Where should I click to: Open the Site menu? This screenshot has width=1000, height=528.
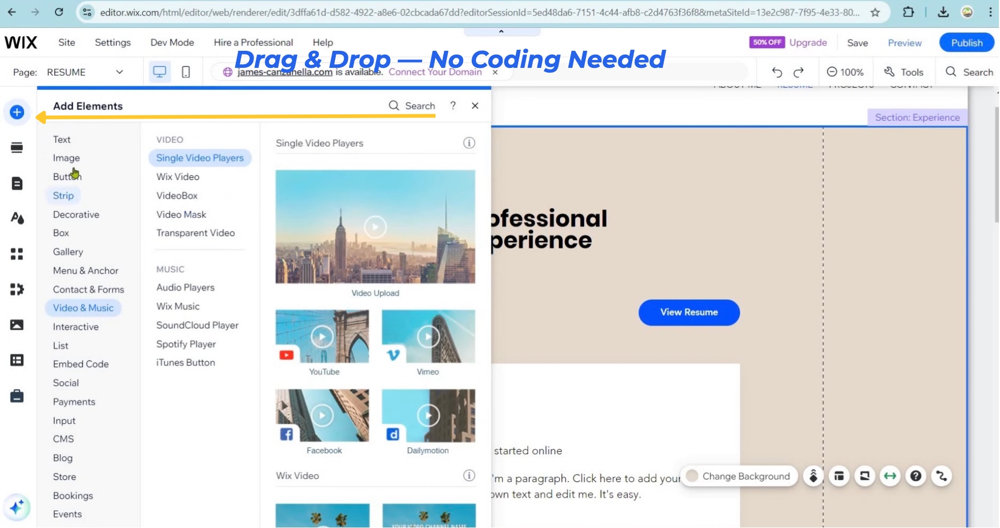(x=66, y=42)
